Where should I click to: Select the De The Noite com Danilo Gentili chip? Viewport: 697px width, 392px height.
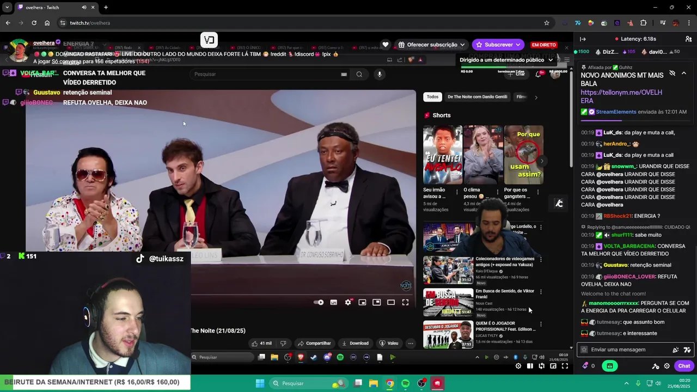[477, 97]
